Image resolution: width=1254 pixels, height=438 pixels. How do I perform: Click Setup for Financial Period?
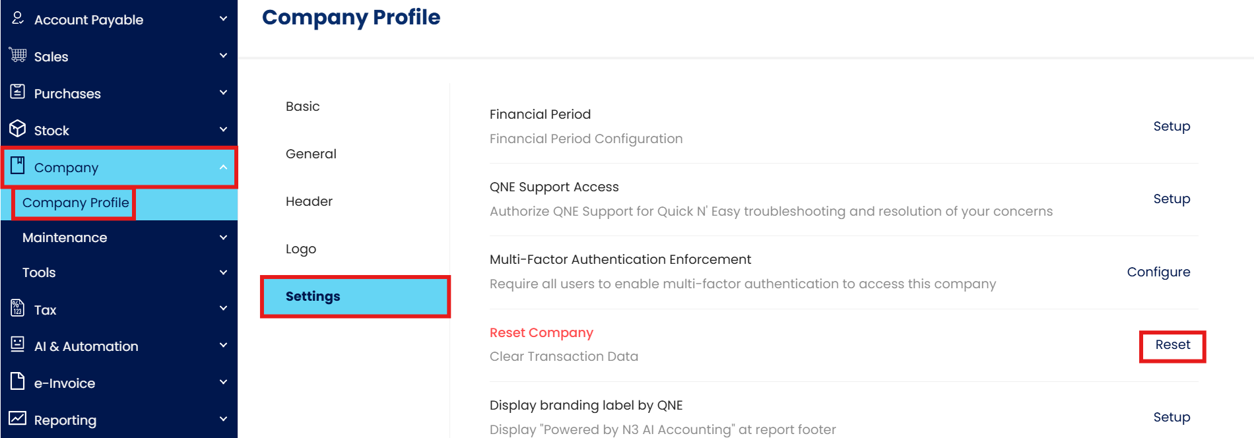1171,126
